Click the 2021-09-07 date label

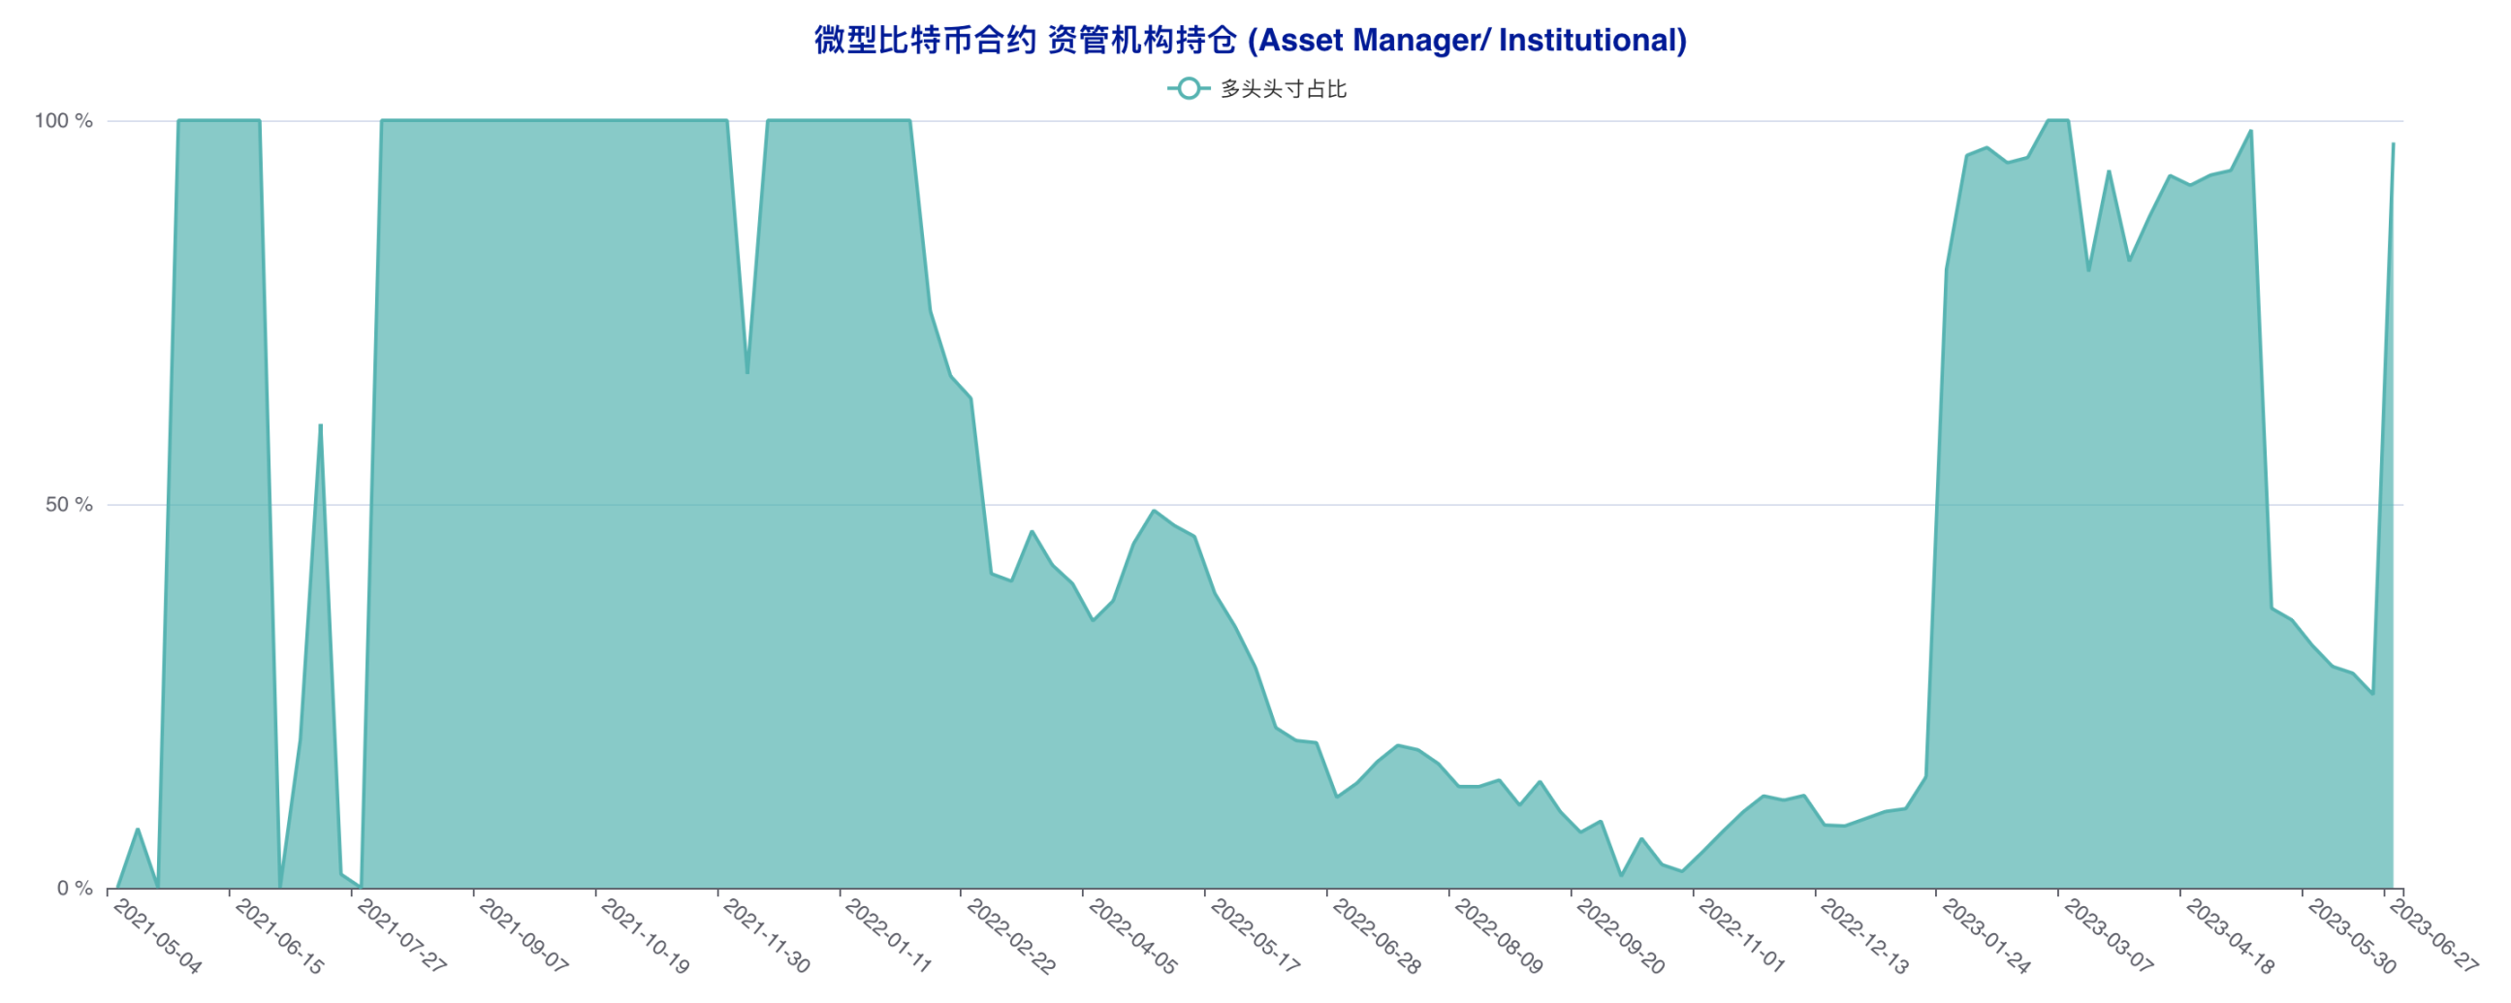tap(524, 936)
